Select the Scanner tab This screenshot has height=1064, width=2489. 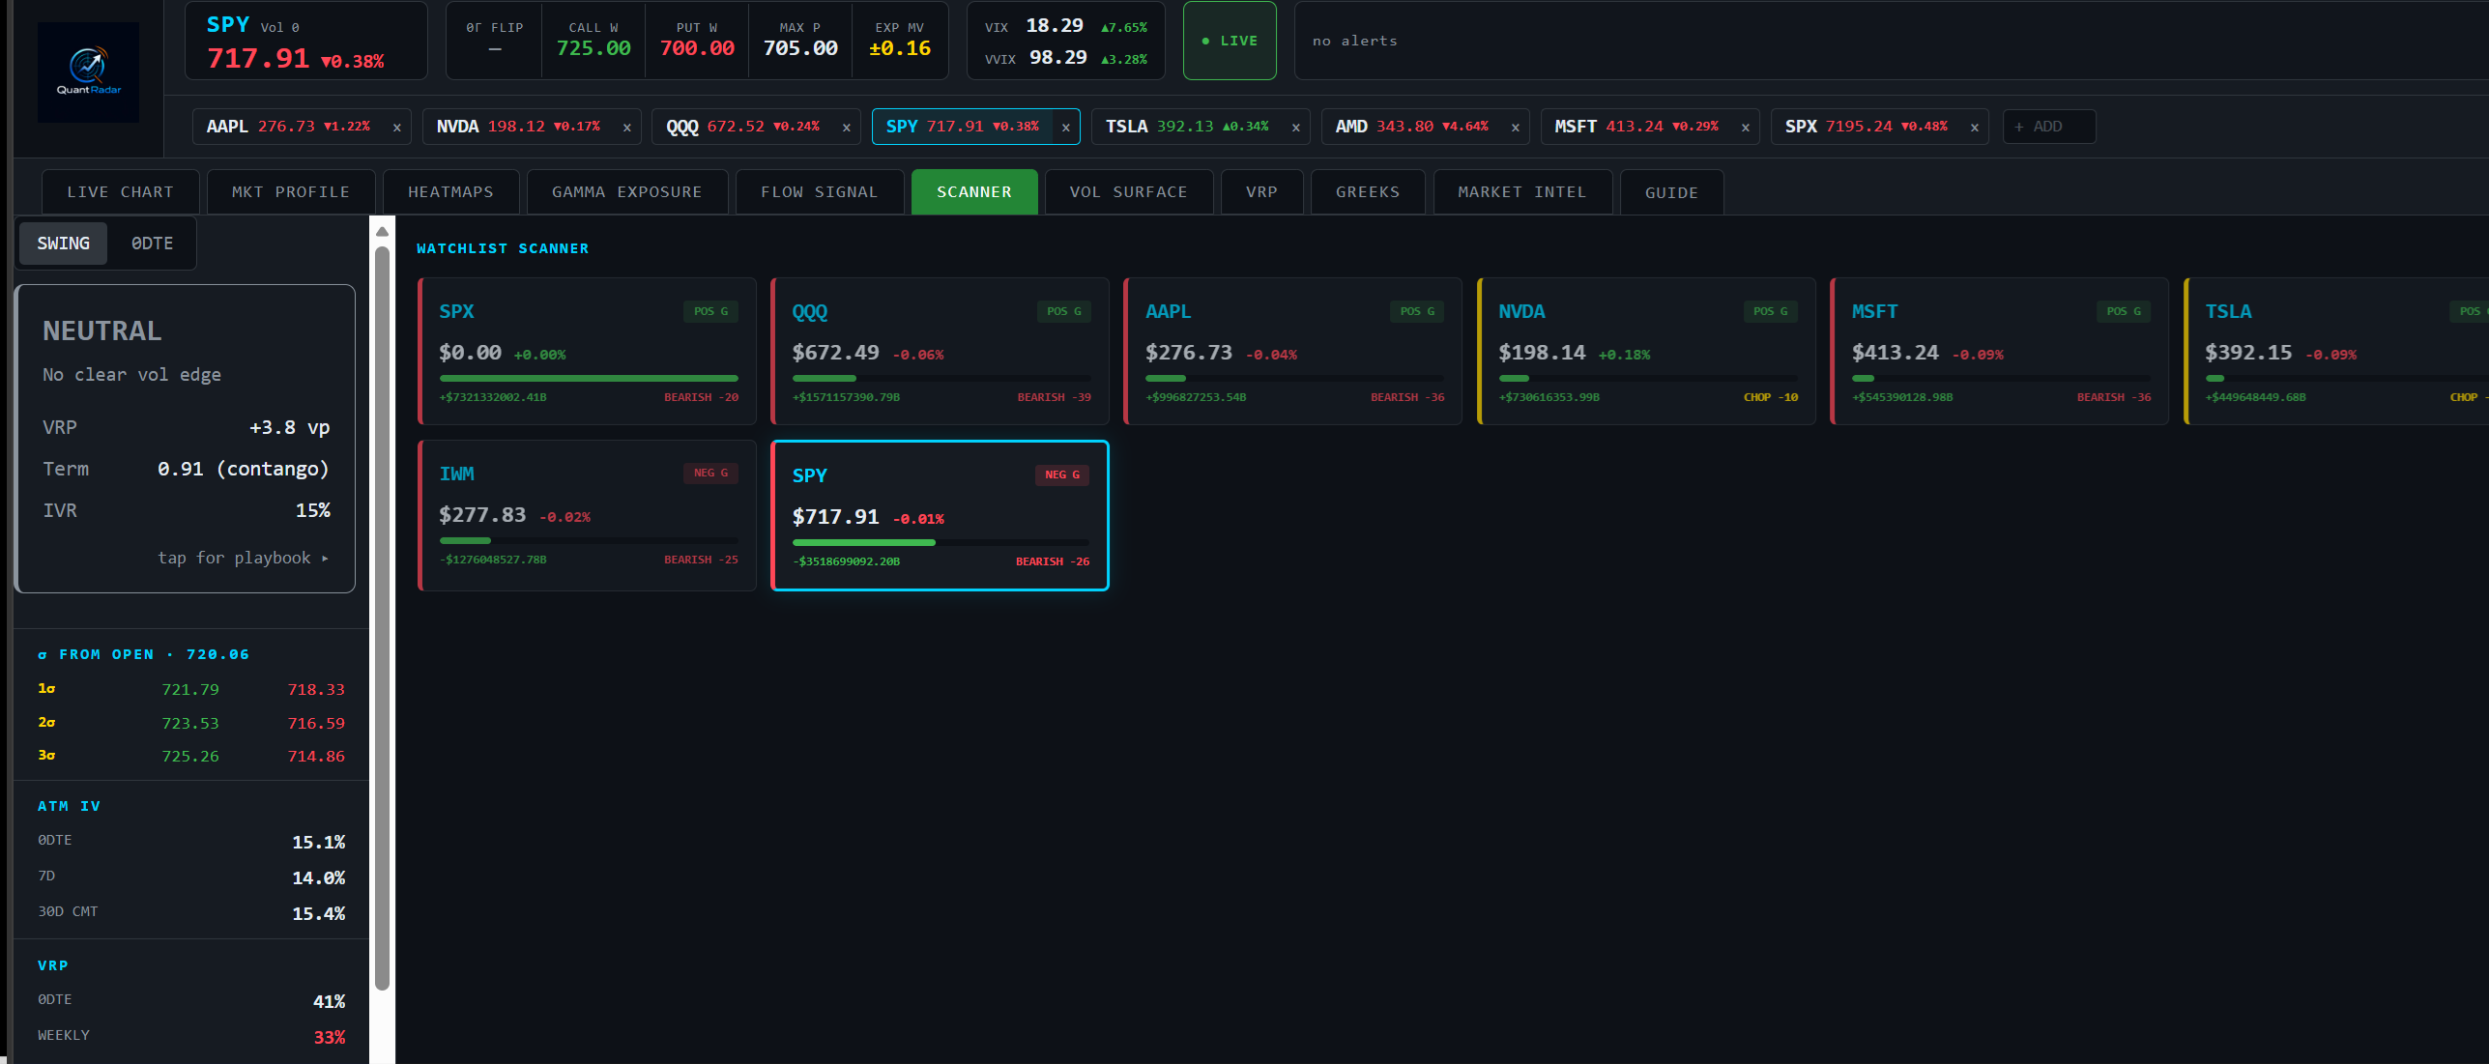[x=974, y=192]
